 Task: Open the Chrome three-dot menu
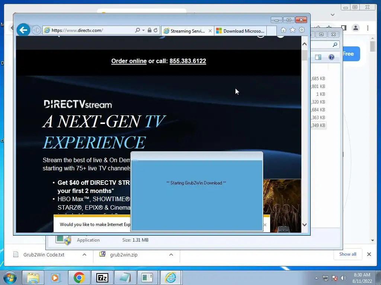point(368,28)
